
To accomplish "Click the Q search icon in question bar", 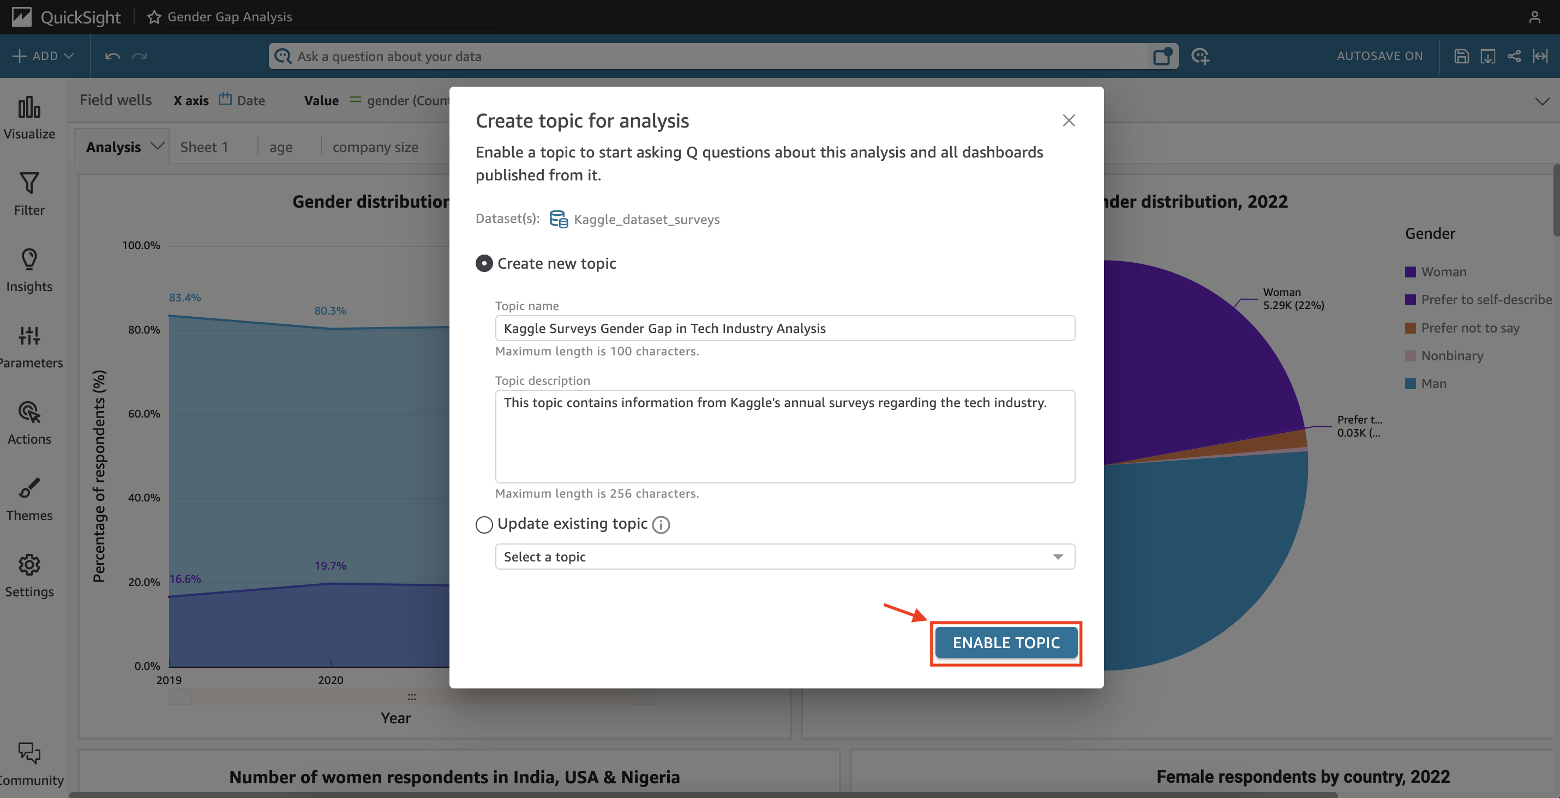I will pos(283,56).
